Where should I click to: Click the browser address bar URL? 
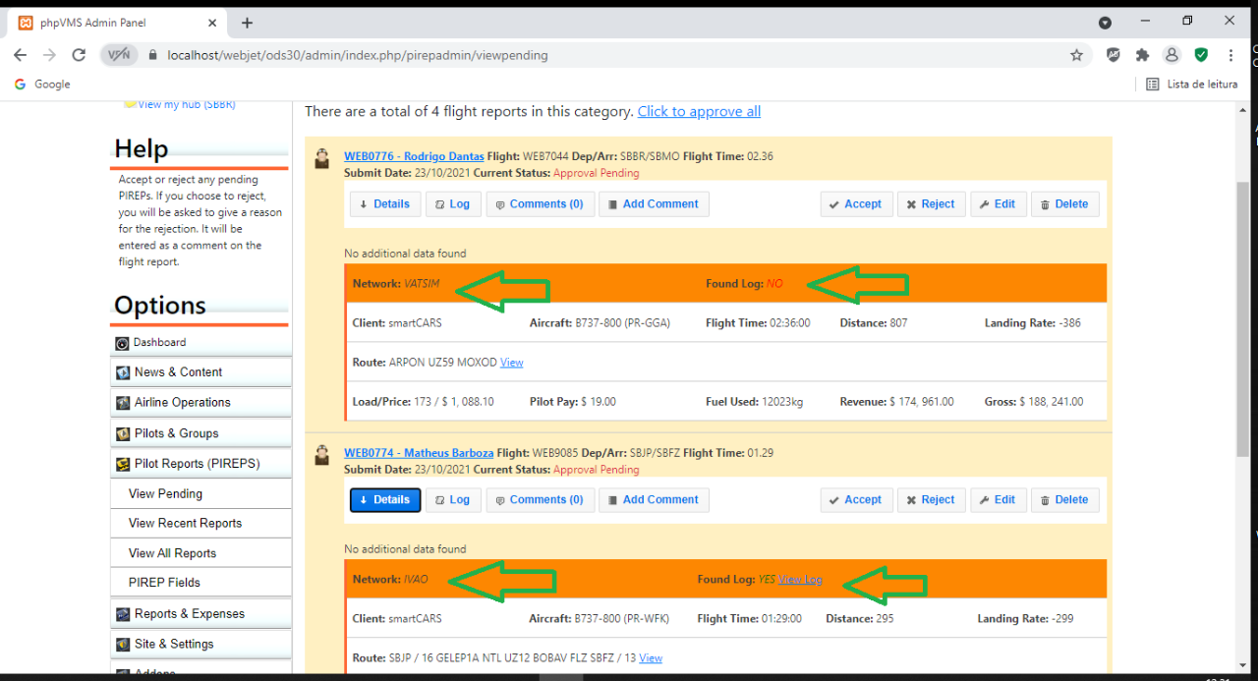tap(358, 55)
